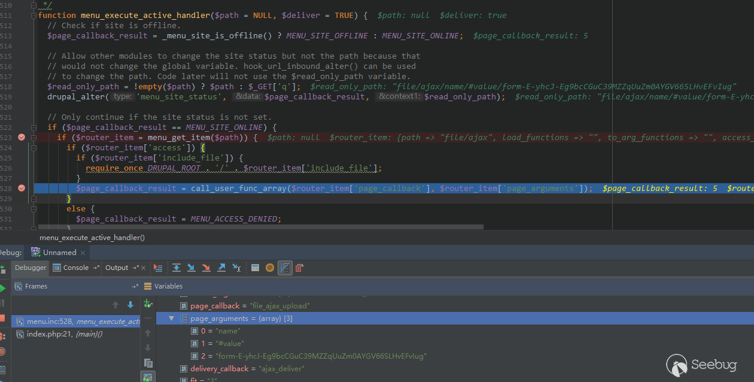Collapse code fold at line 522
This screenshot has height=382, width=754.
[35, 128]
